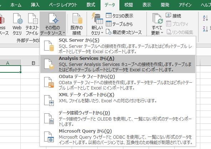Switch to the 挿入 tab
This screenshot has width=211, height=149.
pyautogui.click(x=35, y=5)
